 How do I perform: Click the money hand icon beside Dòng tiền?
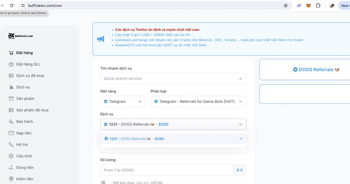click(11, 167)
